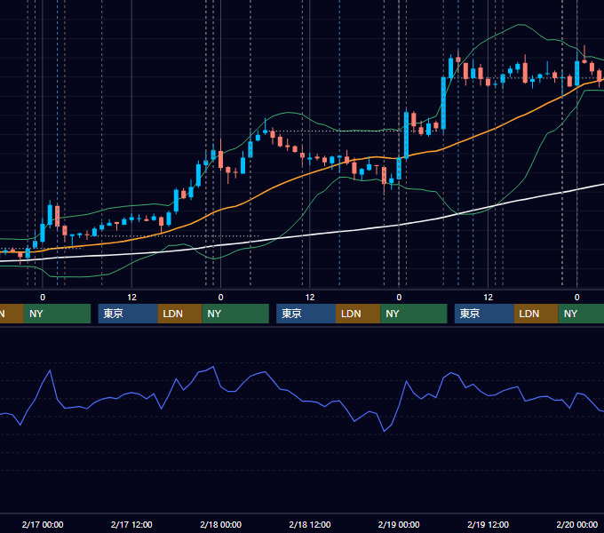Select the 東京 session block on 2/17
The width and height of the screenshot is (604, 533).
[128, 314]
